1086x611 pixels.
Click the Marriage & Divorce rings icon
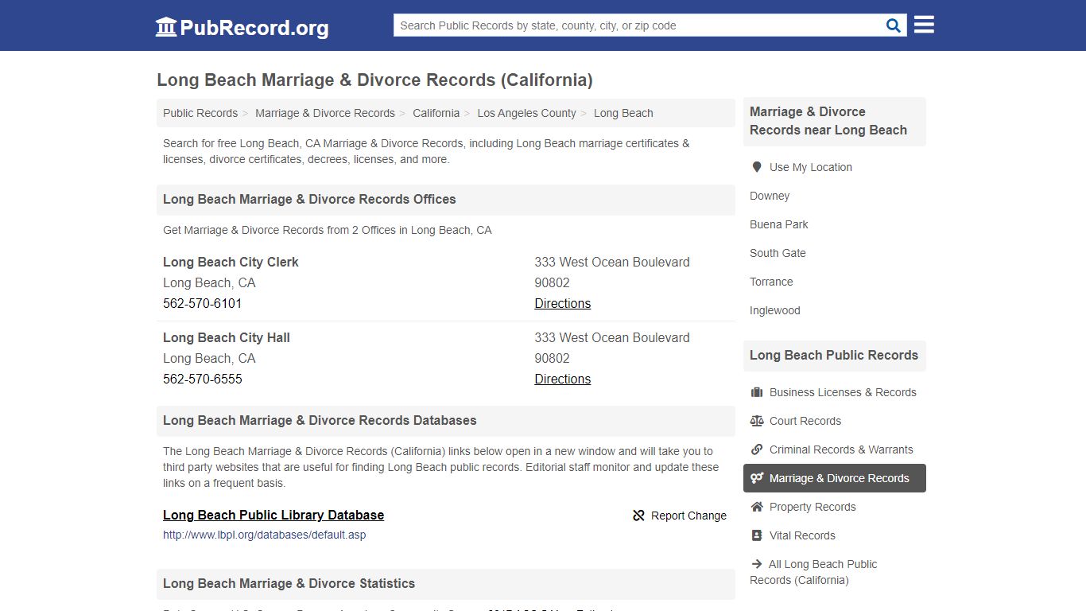(x=756, y=478)
